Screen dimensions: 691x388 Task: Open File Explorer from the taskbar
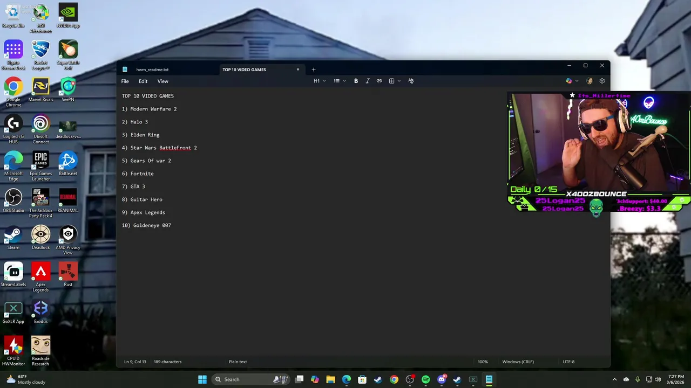pyautogui.click(x=330, y=379)
